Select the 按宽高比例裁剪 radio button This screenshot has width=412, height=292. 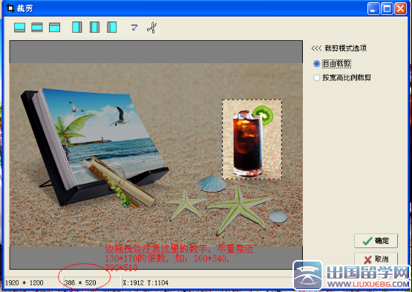pos(317,77)
